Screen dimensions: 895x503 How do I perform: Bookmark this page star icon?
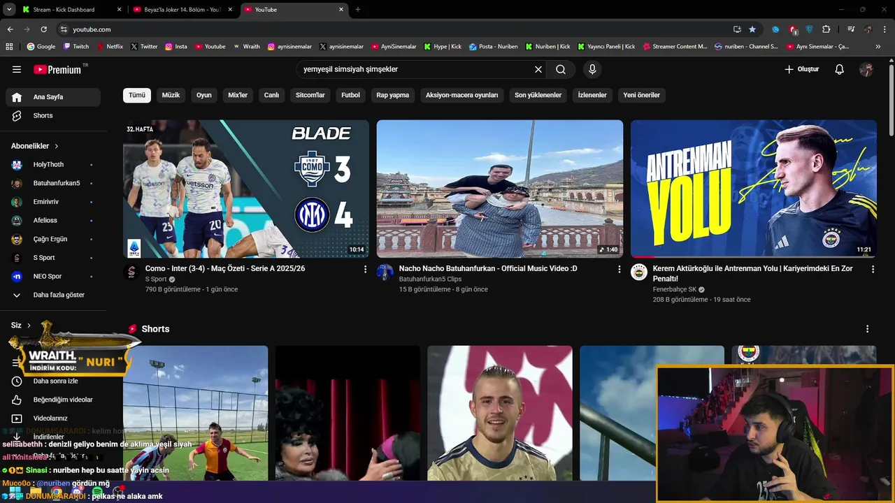tap(752, 29)
